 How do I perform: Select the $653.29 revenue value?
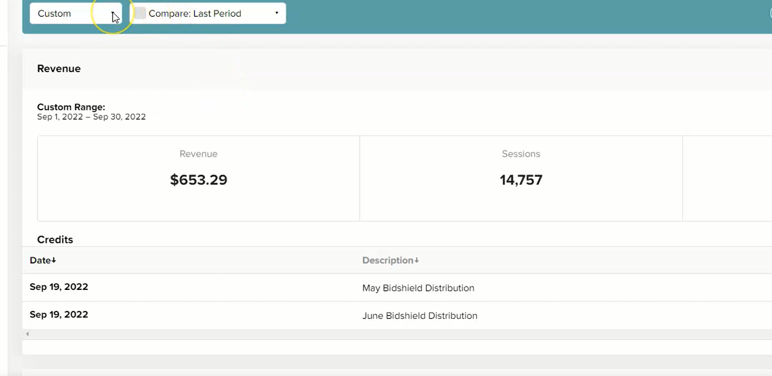pyautogui.click(x=199, y=180)
